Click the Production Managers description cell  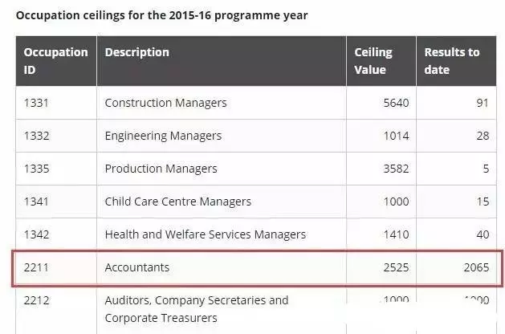pos(161,169)
